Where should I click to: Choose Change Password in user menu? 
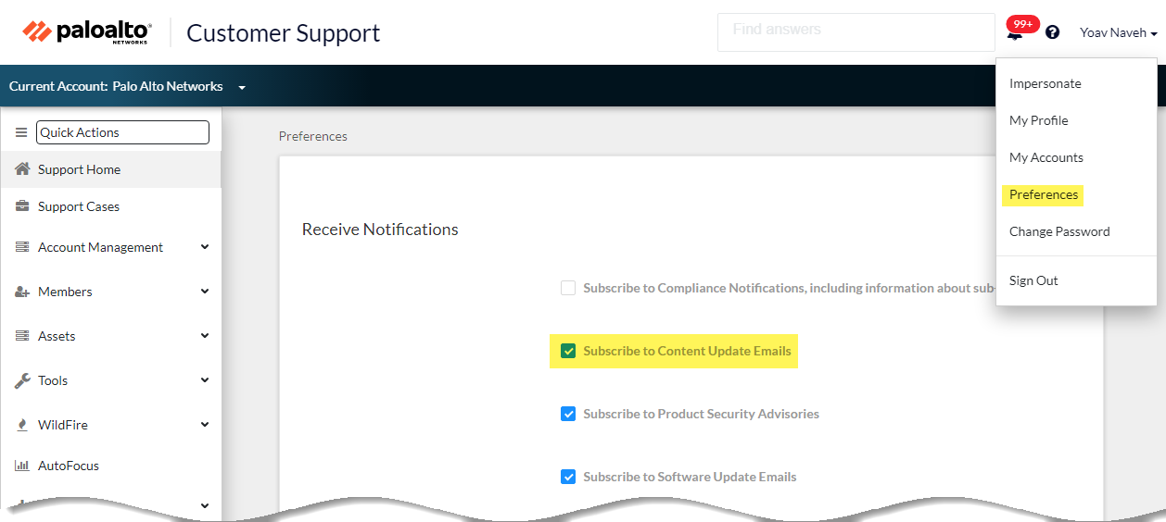[x=1059, y=231]
